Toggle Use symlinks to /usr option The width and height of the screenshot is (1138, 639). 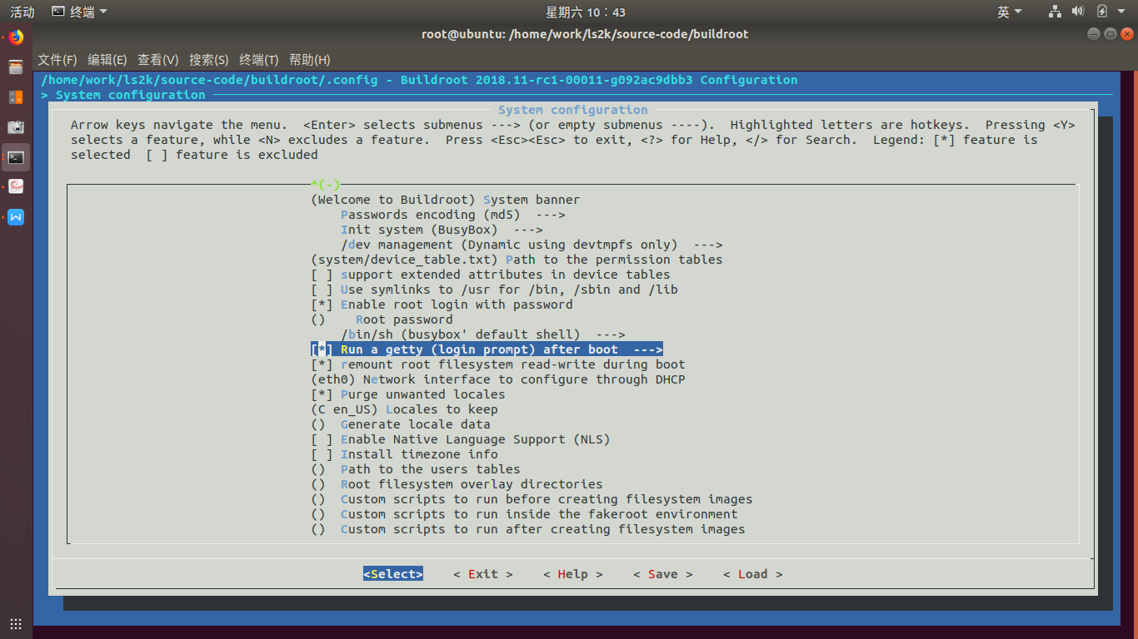tap(495, 290)
